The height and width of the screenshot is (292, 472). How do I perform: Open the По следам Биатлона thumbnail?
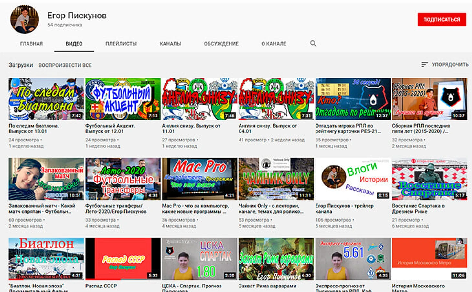46,99
